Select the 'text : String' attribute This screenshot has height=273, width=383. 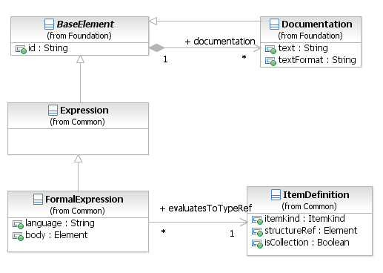pos(303,48)
